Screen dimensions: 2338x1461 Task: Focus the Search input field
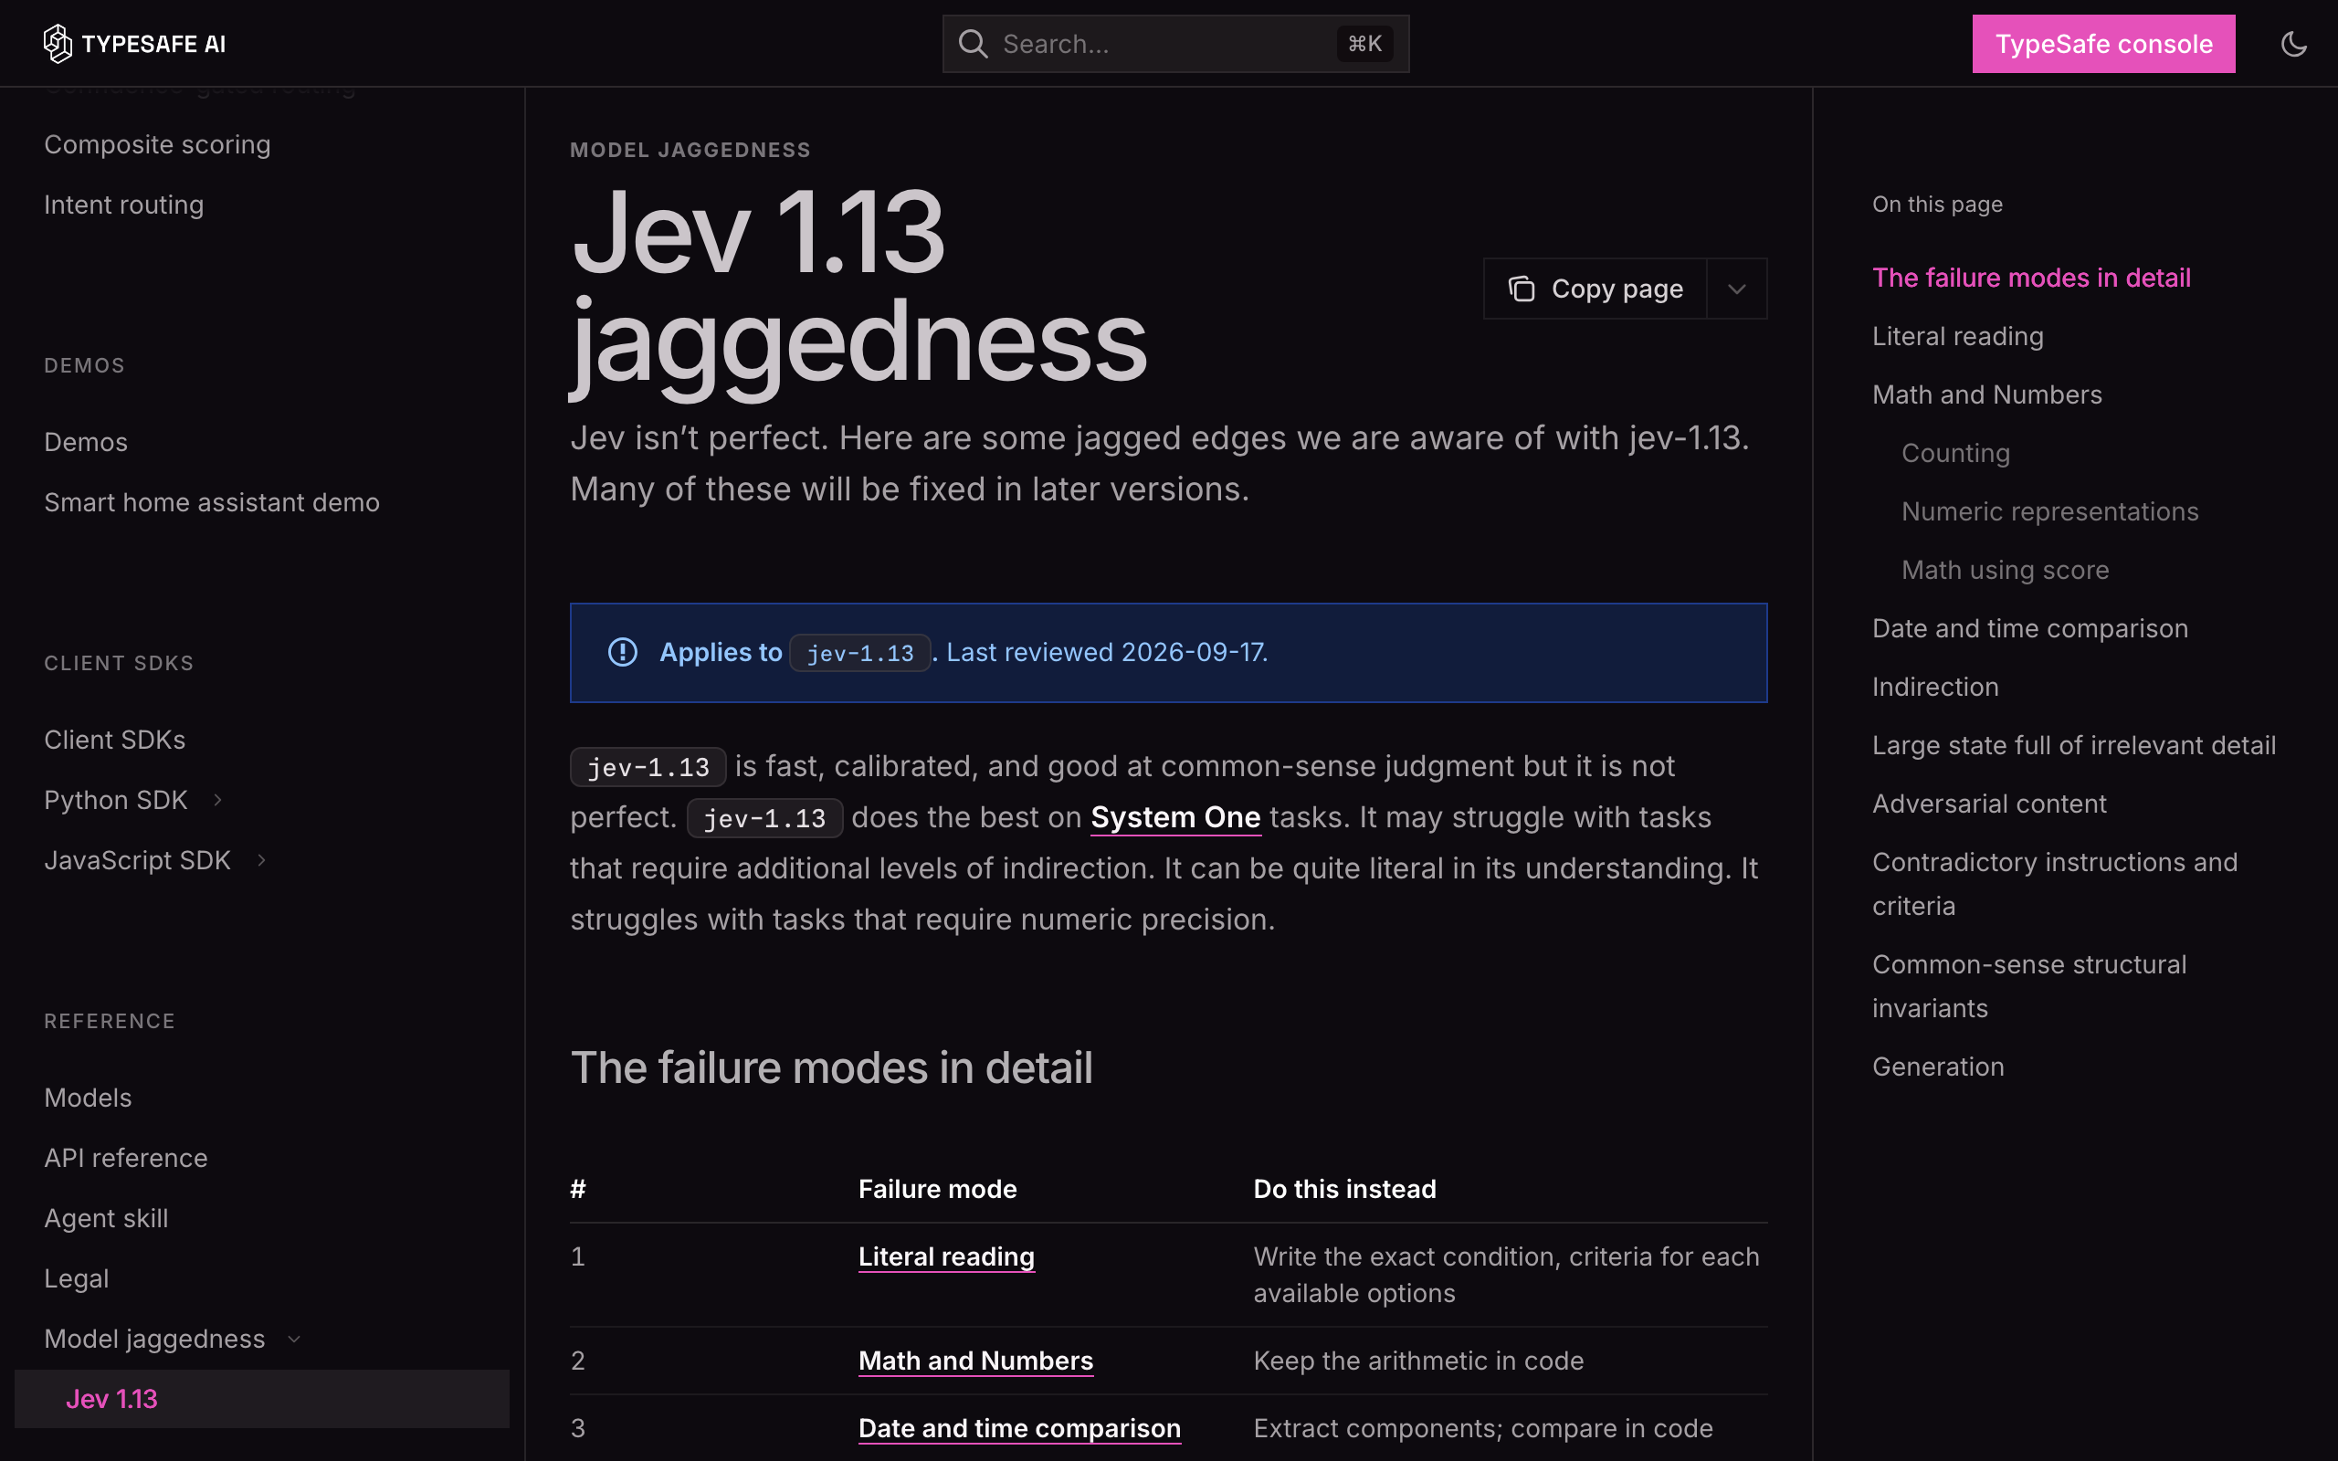[1175, 44]
